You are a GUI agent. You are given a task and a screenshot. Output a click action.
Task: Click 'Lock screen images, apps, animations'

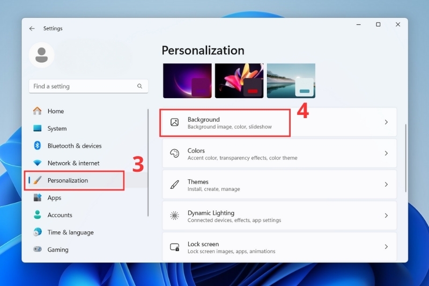(x=232, y=251)
